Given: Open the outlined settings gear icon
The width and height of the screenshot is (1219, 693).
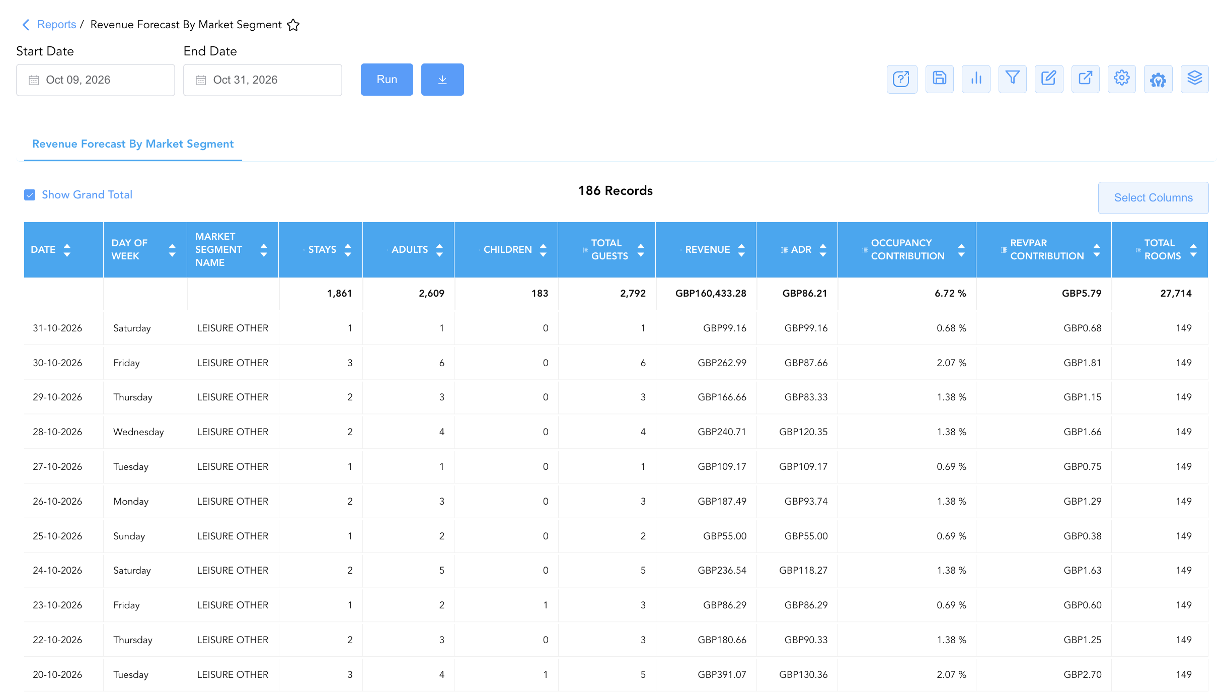Looking at the screenshot, I should click(1122, 79).
